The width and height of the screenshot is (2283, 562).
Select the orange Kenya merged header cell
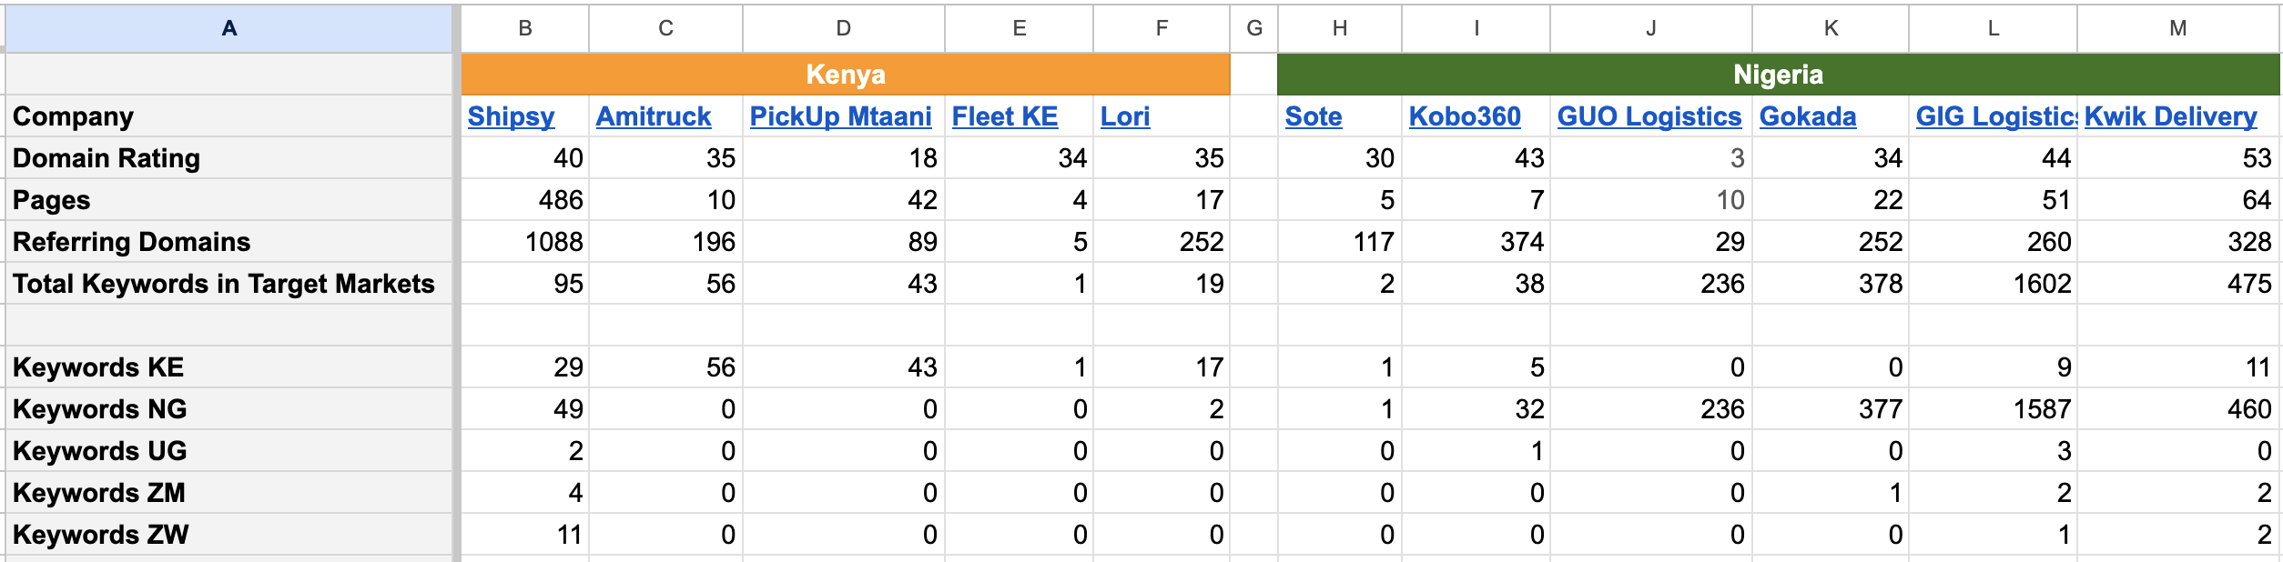coord(845,75)
